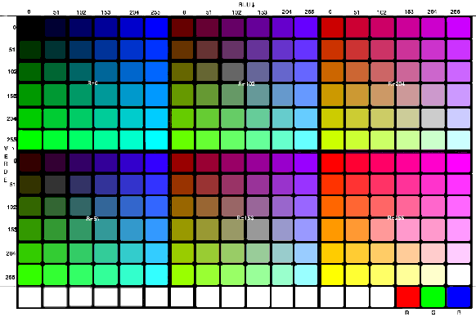Select lavender swatch R=204 G=153 B=255
Viewport: 476px width, 317px height.
(x=458, y=96)
